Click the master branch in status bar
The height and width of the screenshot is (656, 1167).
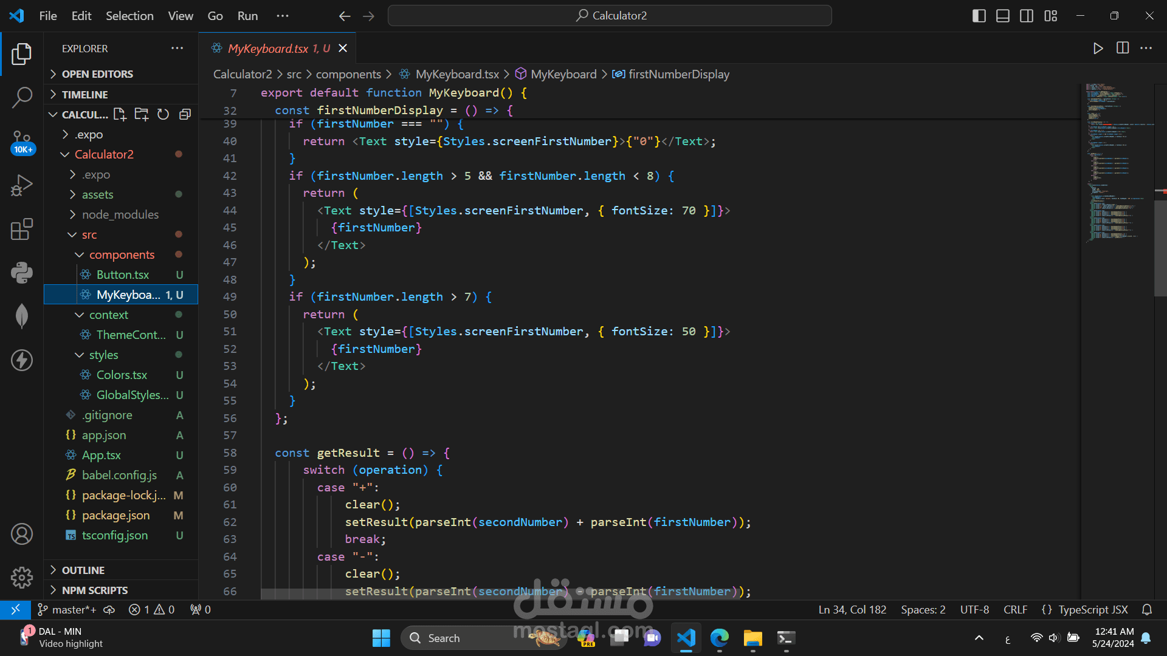click(x=67, y=609)
